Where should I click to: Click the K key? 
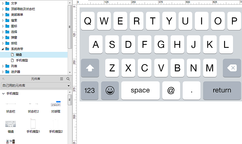point(210,45)
